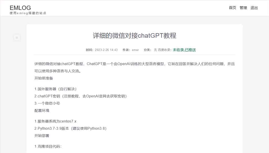Click the green 未收录,已推送 status link
The width and height of the screenshot is (269, 153).
point(184,50)
